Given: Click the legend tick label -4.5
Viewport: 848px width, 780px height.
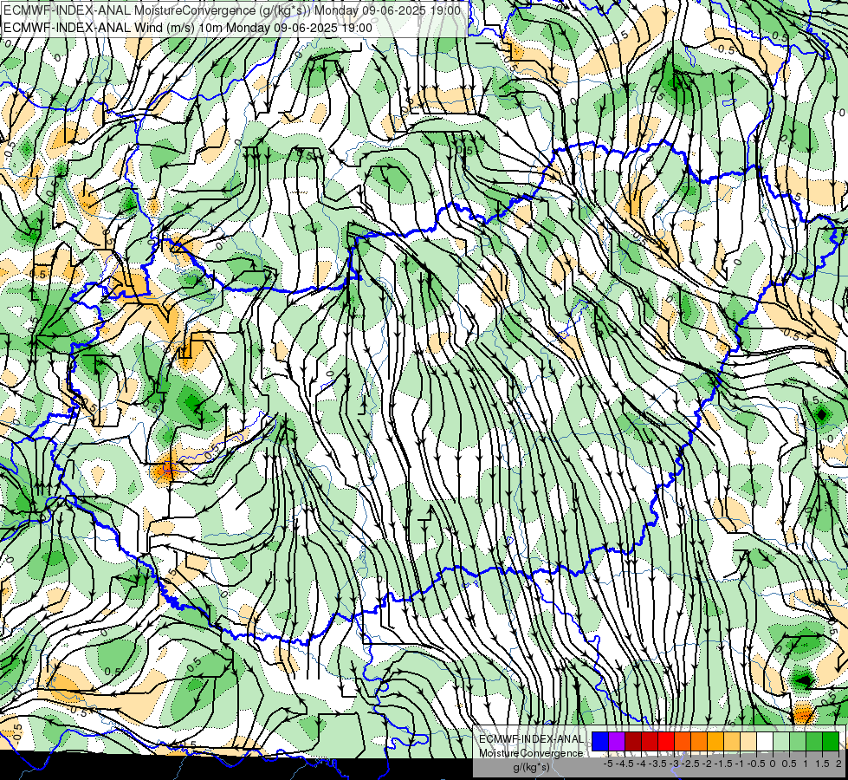Looking at the screenshot, I should click(625, 764).
